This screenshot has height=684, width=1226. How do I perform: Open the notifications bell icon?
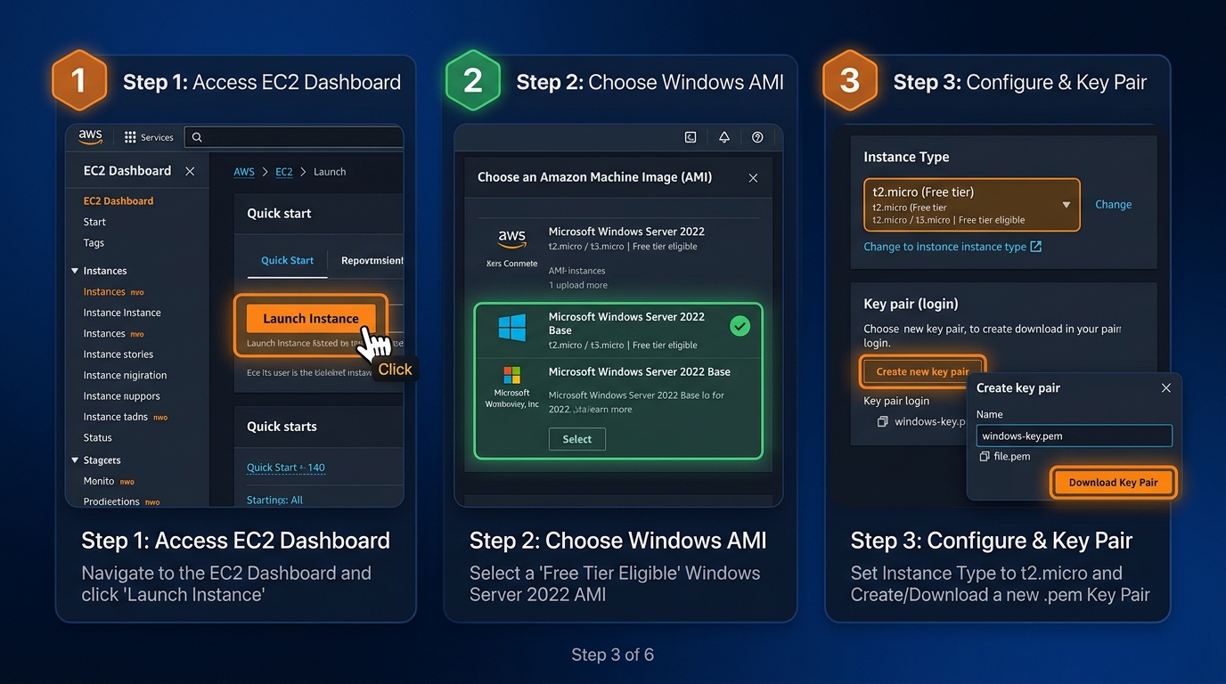click(x=724, y=137)
